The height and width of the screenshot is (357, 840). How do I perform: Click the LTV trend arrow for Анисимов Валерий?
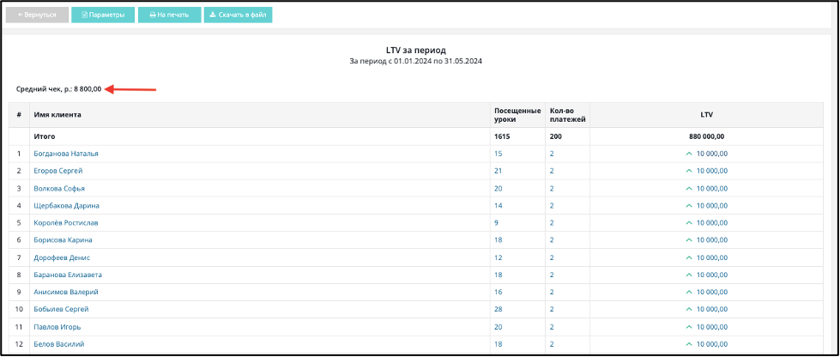click(690, 292)
